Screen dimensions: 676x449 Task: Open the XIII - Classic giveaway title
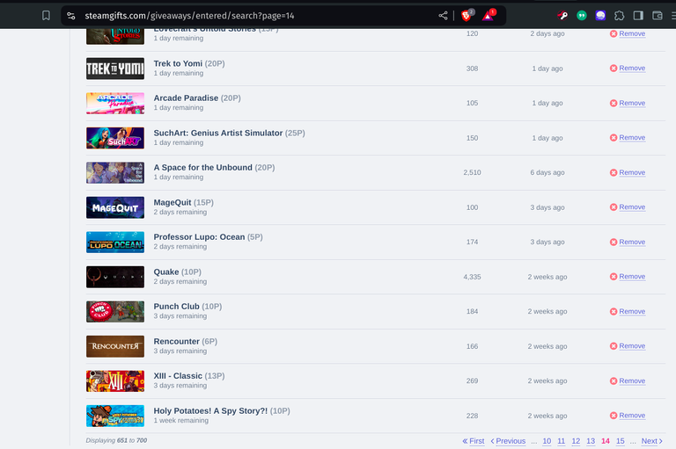tap(178, 376)
